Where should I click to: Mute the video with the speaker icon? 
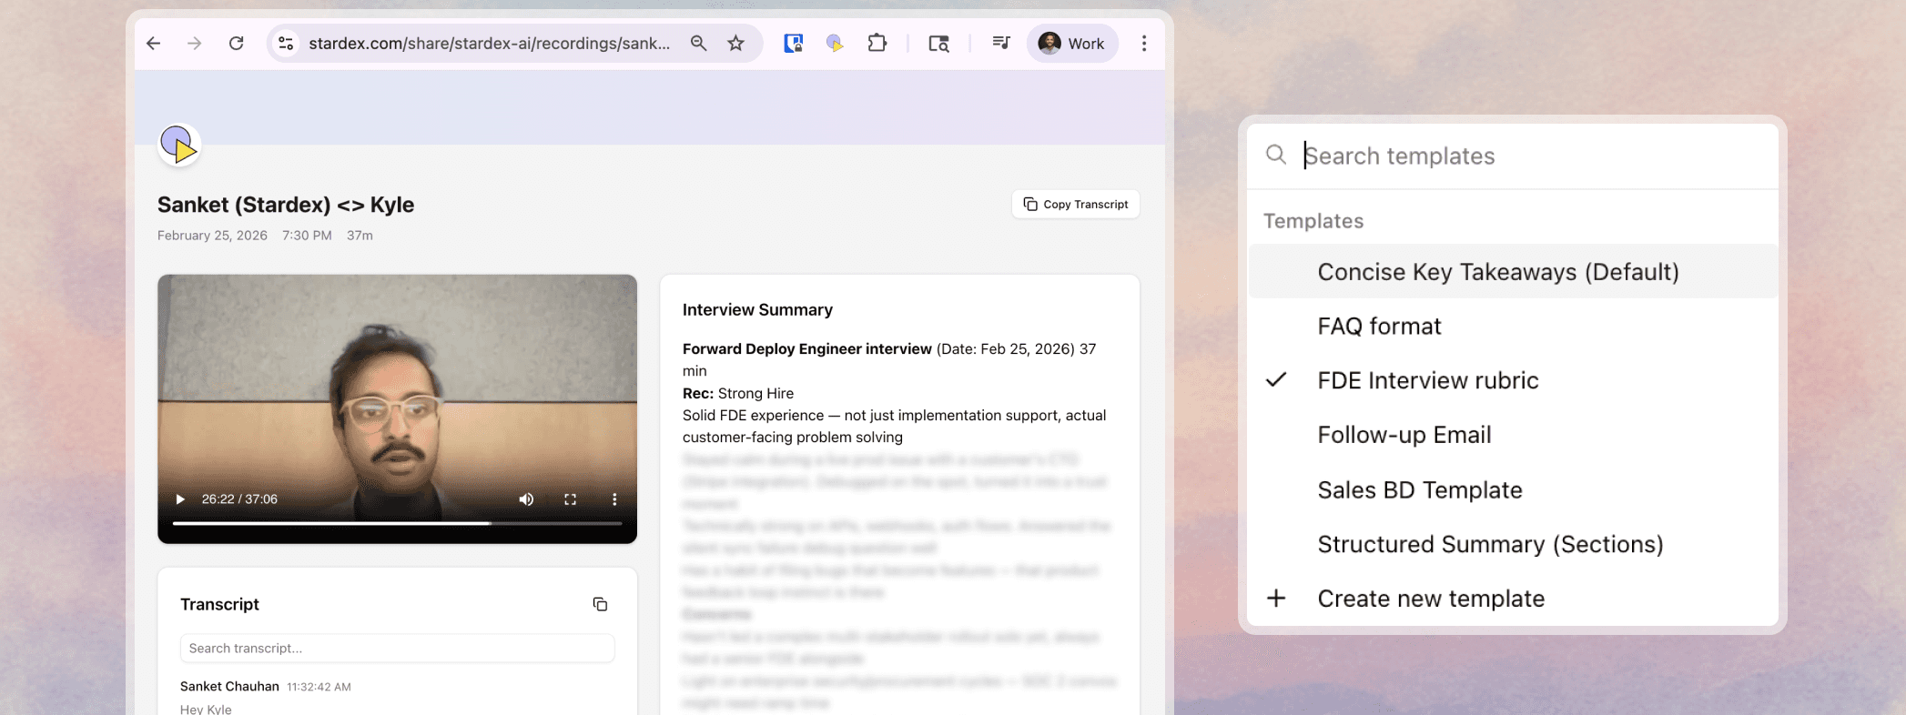click(x=526, y=499)
